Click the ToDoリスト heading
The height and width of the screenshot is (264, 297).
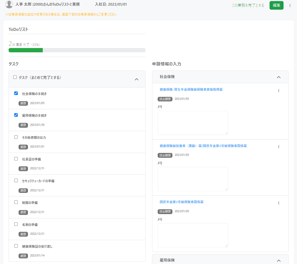click(x=18, y=29)
